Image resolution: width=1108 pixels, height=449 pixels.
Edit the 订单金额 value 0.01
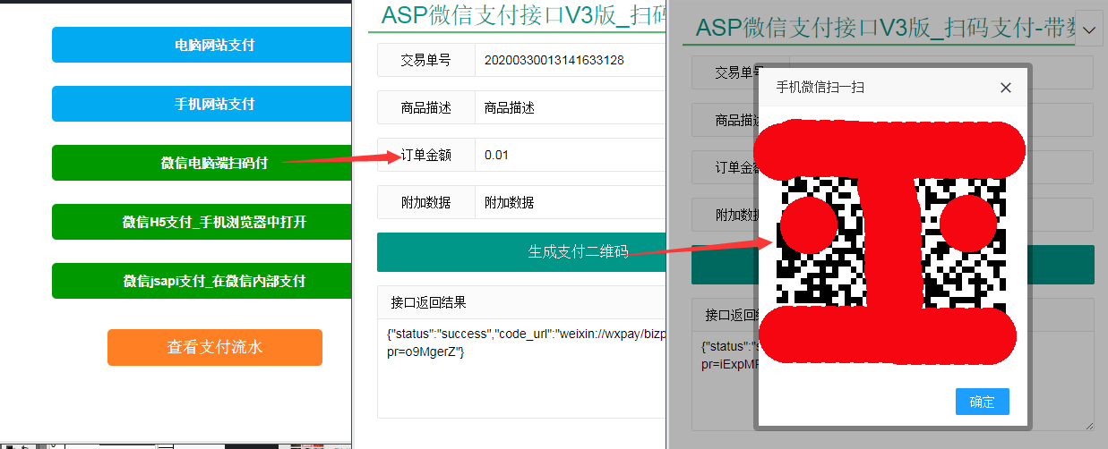point(570,155)
